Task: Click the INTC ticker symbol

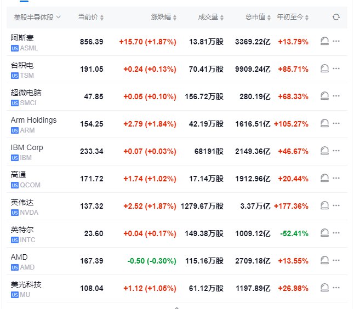Action: tap(27, 240)
